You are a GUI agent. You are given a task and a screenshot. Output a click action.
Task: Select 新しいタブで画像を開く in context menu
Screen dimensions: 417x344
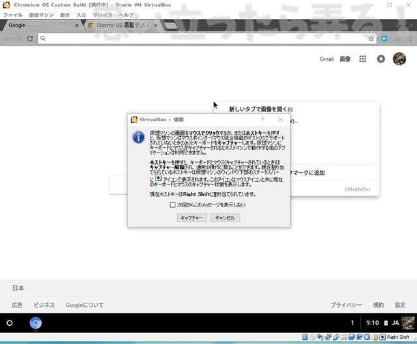[x=261, y=109]
